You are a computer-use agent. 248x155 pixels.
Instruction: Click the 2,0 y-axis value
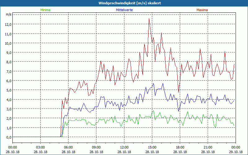tap(9, 118)
